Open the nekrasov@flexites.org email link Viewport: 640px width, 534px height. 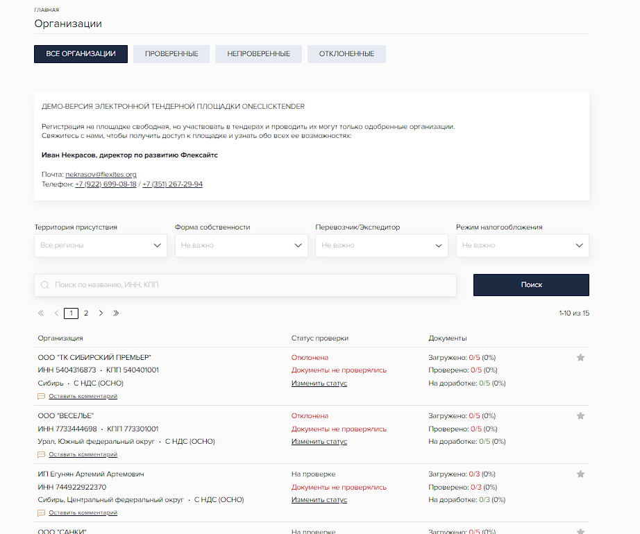pos(101,175)
